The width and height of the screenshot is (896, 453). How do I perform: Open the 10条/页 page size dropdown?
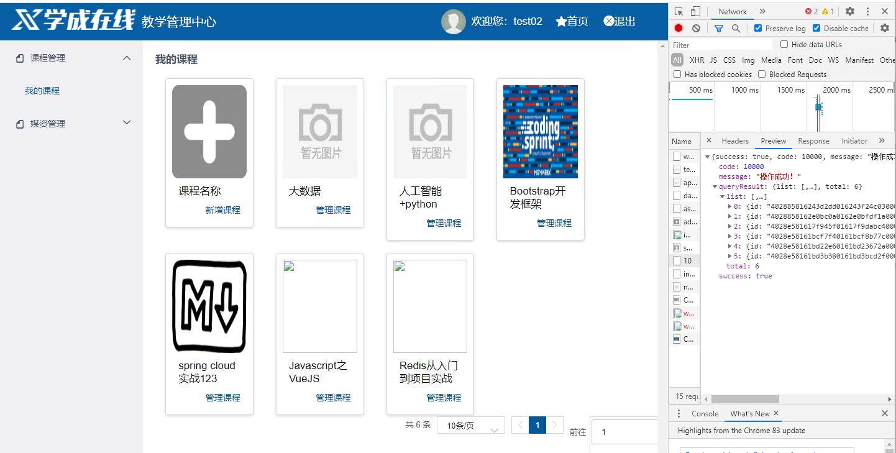[x=471, y=425]
